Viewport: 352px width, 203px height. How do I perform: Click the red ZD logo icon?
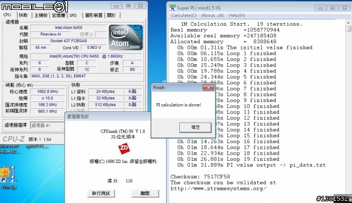[x=124, y=148]
